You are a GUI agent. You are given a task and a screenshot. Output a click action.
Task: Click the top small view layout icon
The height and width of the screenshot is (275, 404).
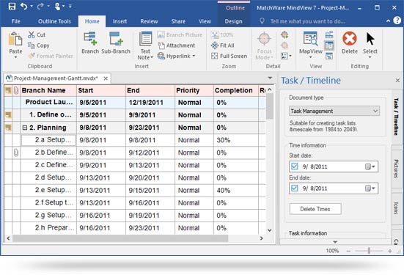coord(329,34)
